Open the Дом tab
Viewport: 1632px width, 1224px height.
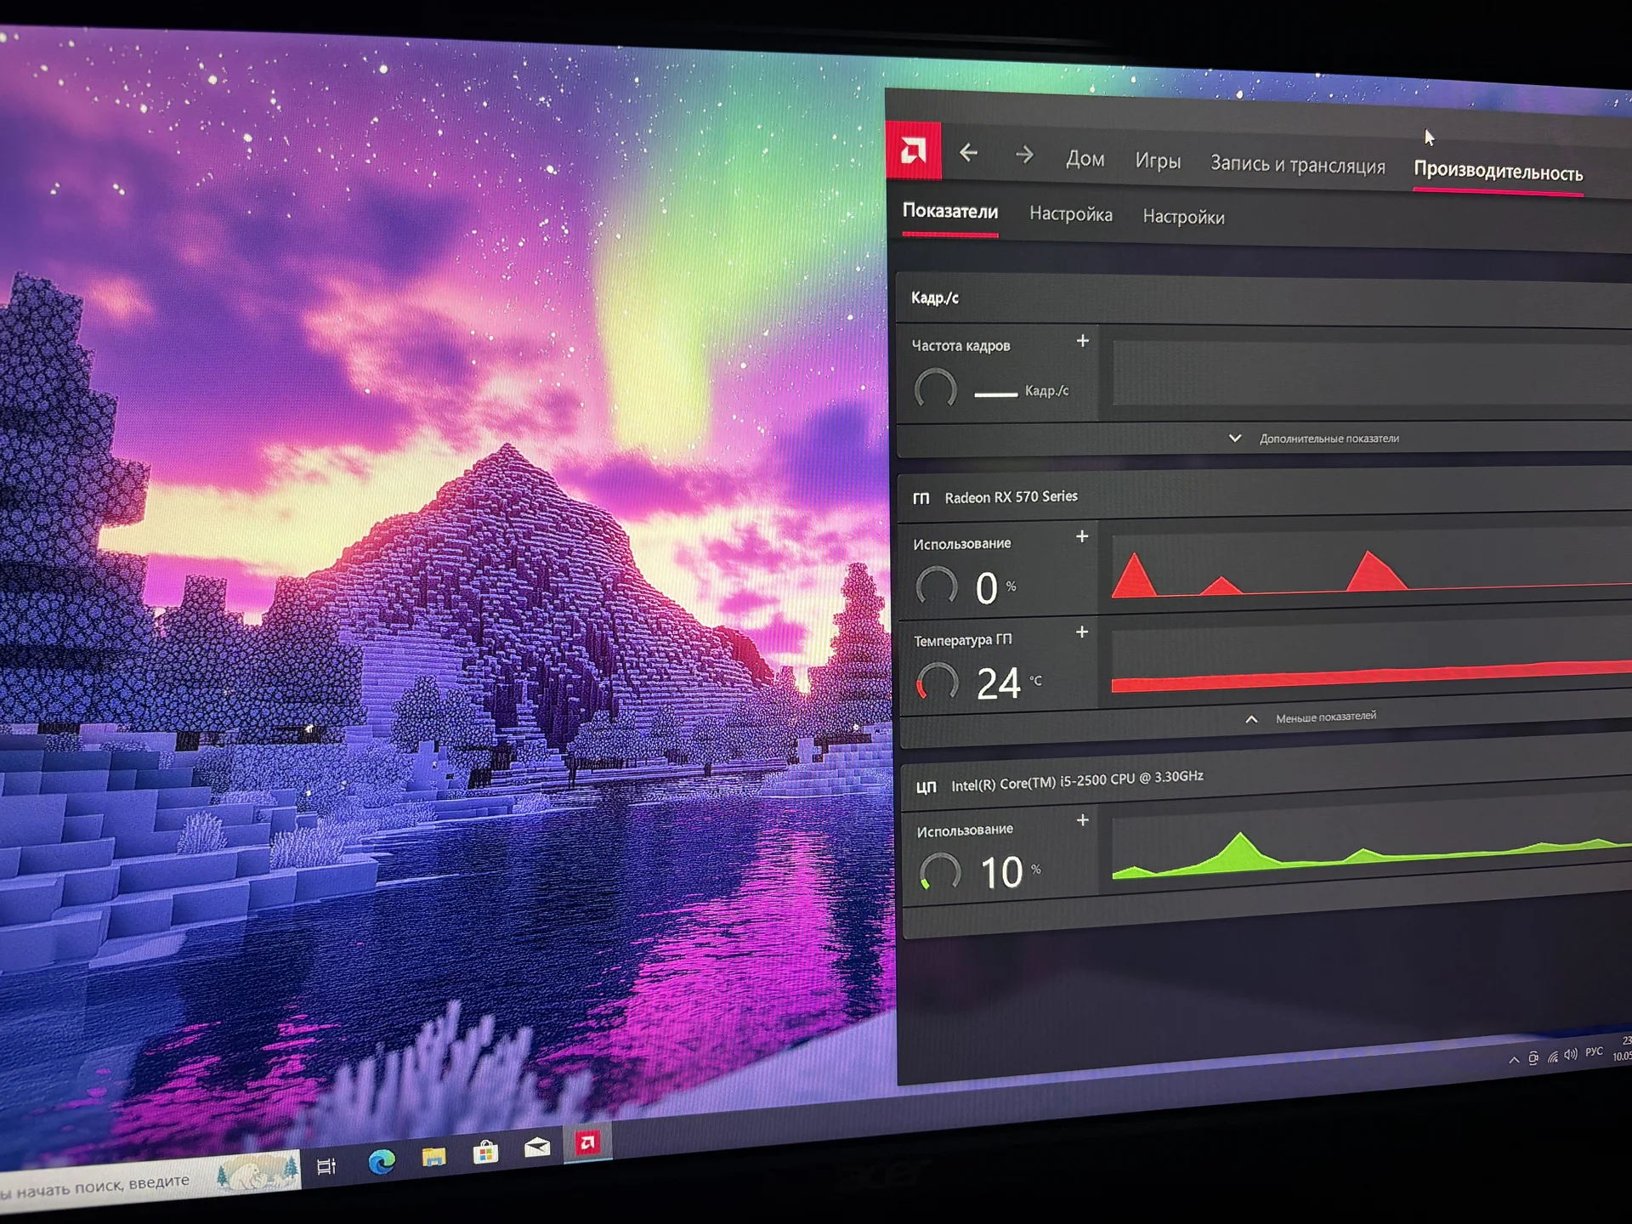[x=1085, y=159]
